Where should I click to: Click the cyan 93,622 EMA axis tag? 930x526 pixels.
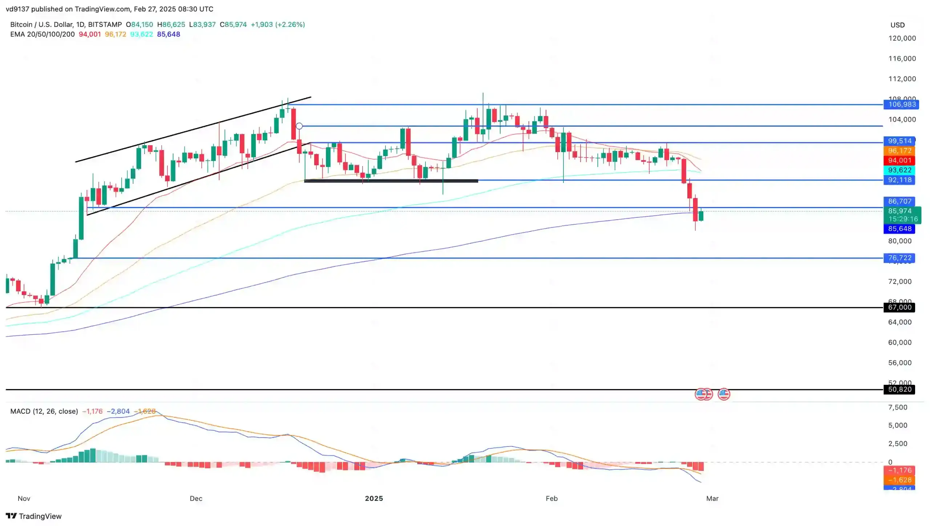click(899, 170)
